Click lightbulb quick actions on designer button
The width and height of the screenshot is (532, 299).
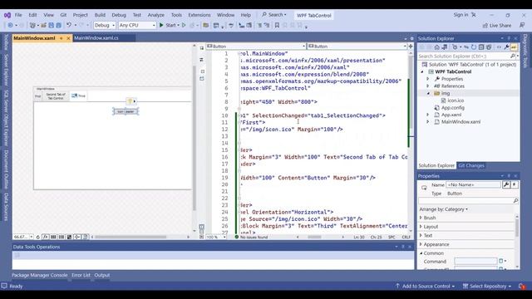coord(130,101)
